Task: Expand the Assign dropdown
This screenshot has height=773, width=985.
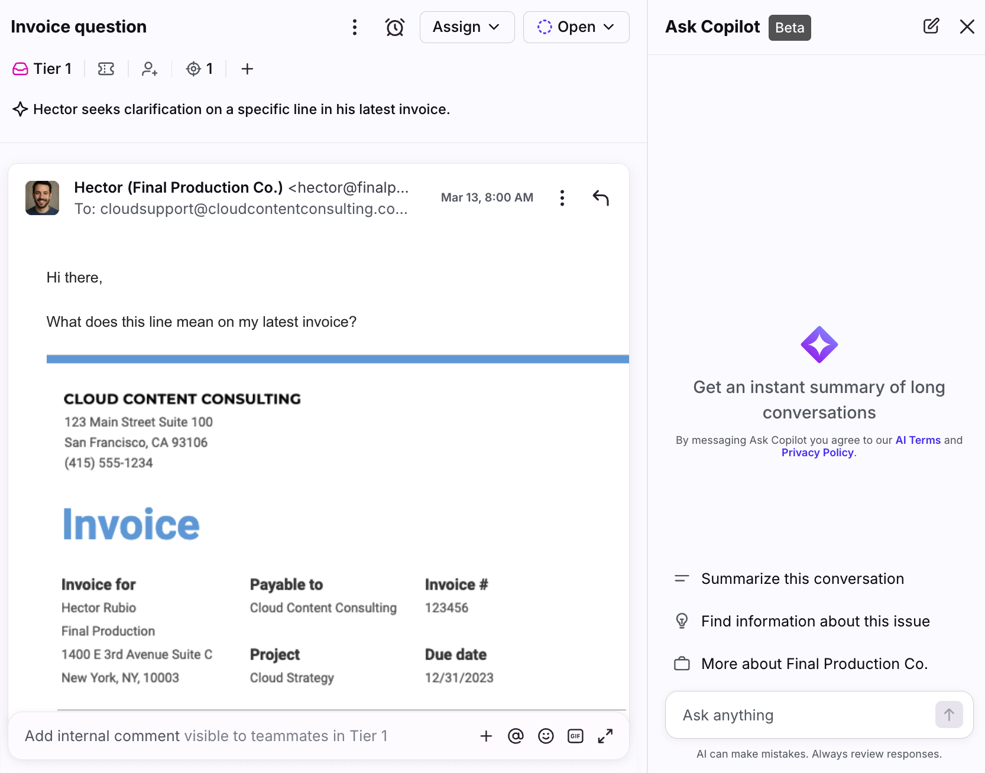Action: click(466, 27)
